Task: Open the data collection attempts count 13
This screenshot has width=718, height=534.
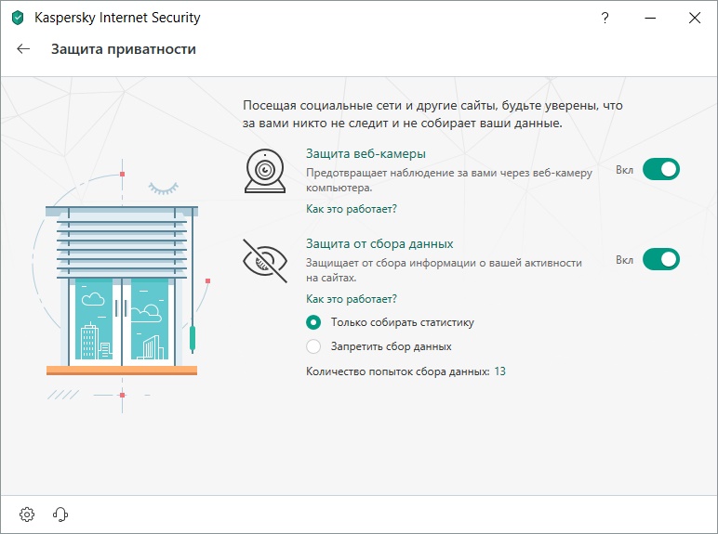Action: point(499,371)
